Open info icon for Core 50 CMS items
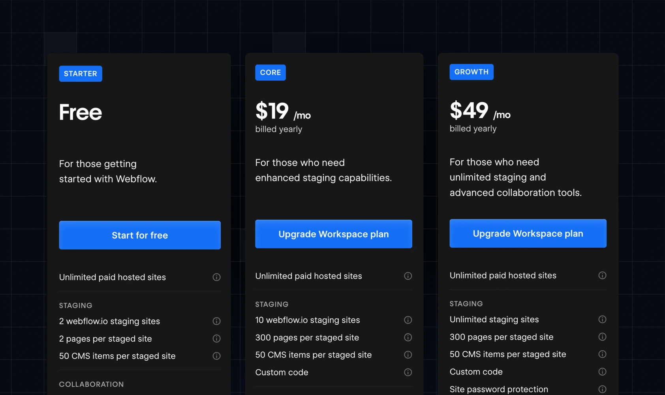The width and height of the screenshot is (665, 395). point(408,355)
